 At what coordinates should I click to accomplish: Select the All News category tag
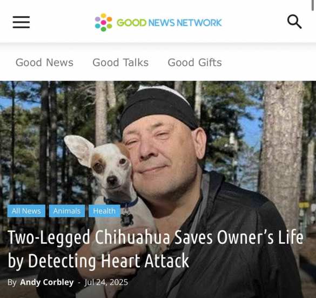click(26, 211)
